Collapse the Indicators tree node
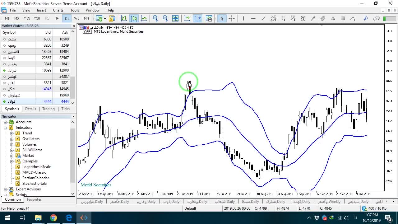 (5, 128)
